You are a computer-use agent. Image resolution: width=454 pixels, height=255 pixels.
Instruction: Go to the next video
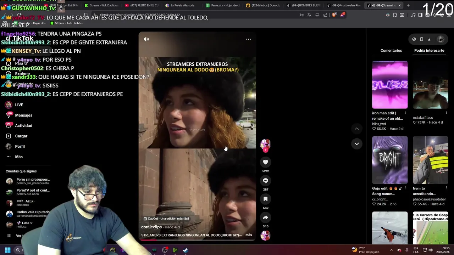point(357,144)
